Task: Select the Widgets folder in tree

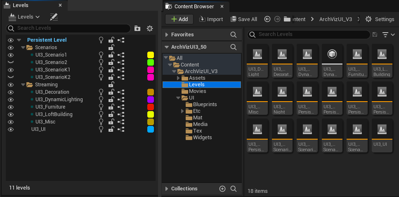Action: tap(201, 138)
